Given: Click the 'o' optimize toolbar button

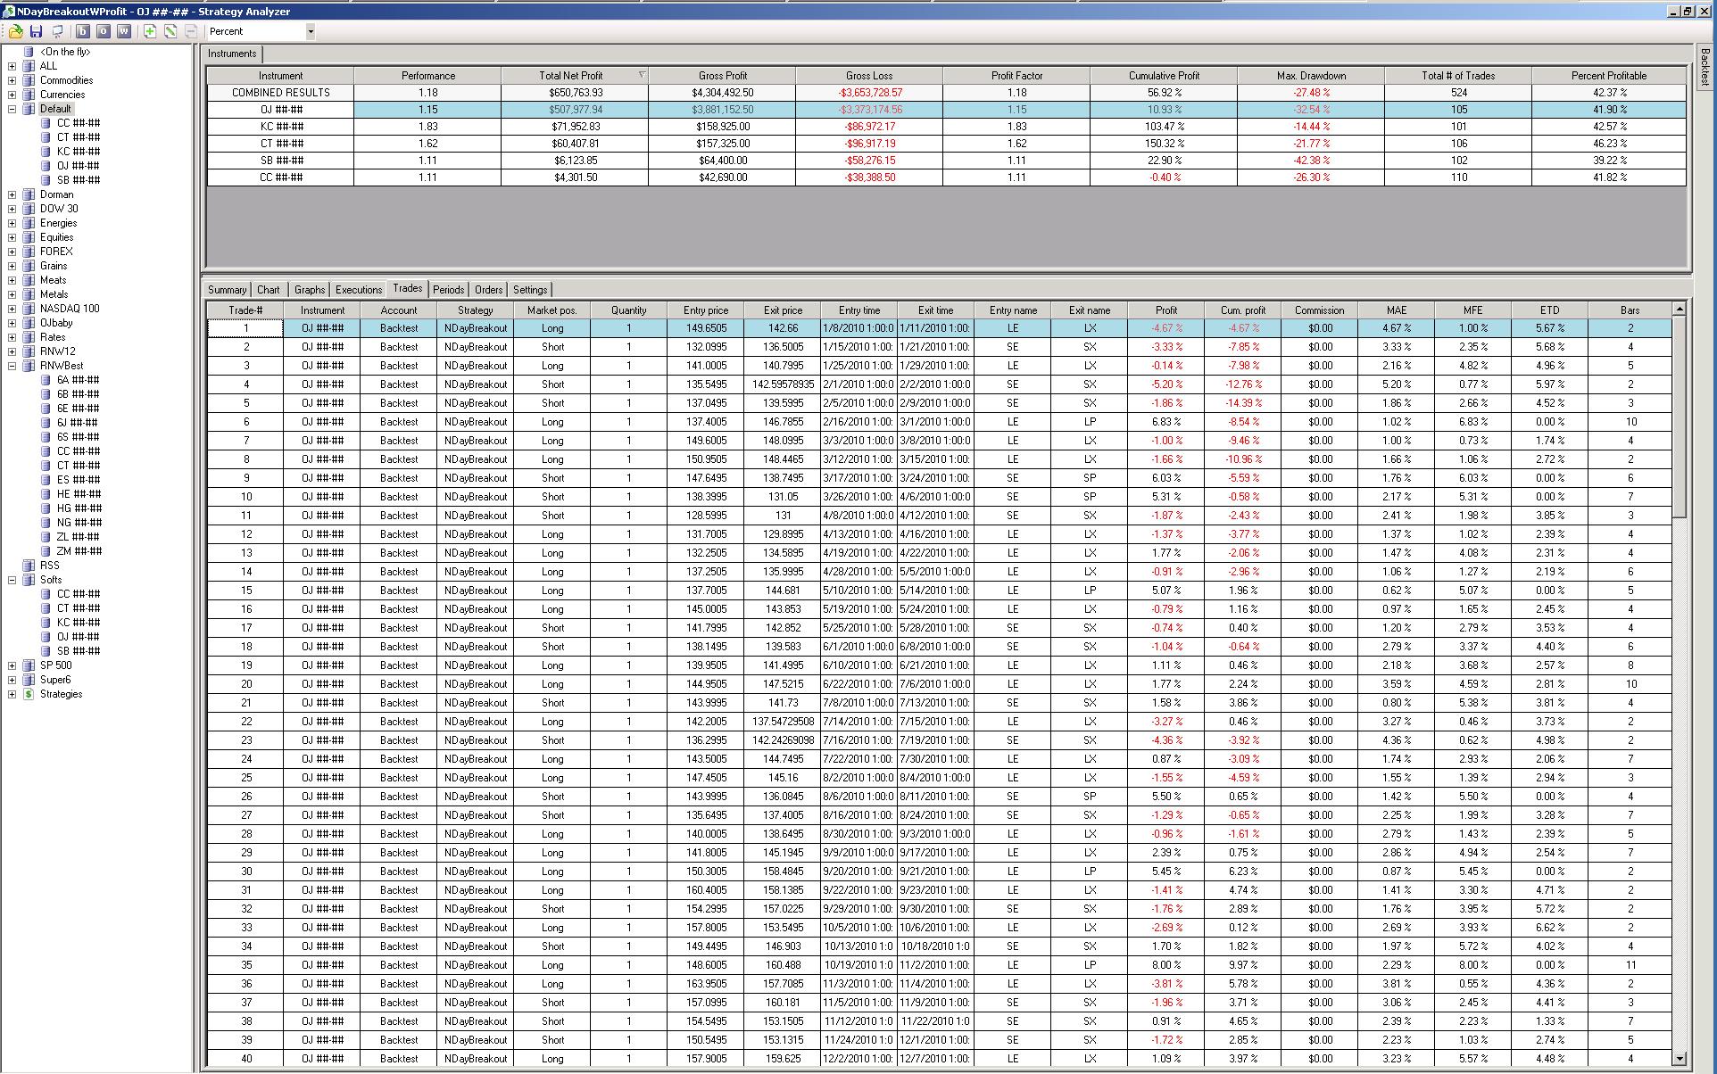Looking at the screenshot, I should [104, 31].
